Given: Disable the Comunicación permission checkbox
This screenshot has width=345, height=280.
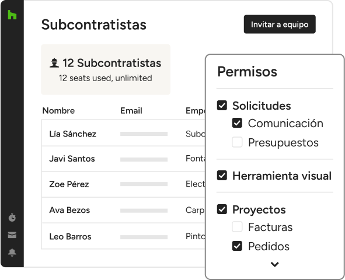Looking at the screenshot, I should point(237,123).
